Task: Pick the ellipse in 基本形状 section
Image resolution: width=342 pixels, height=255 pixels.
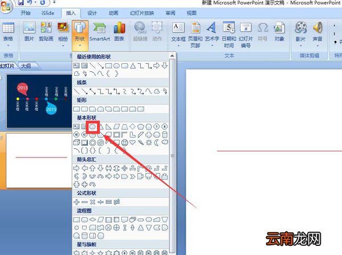Action: [93, 127]
